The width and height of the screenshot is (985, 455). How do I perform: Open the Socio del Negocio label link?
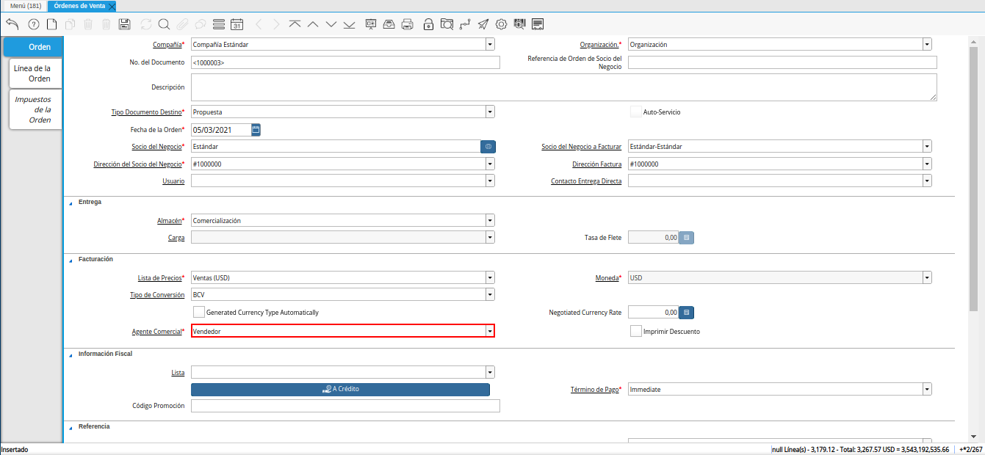(x=158, y=147)
